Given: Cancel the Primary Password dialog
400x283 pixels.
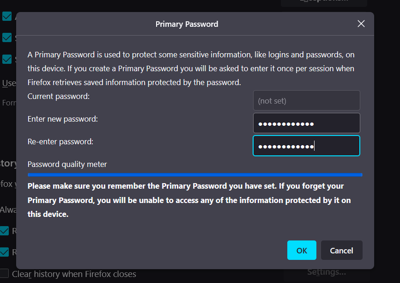Looking at the screenshot, I should click(341, 250).
